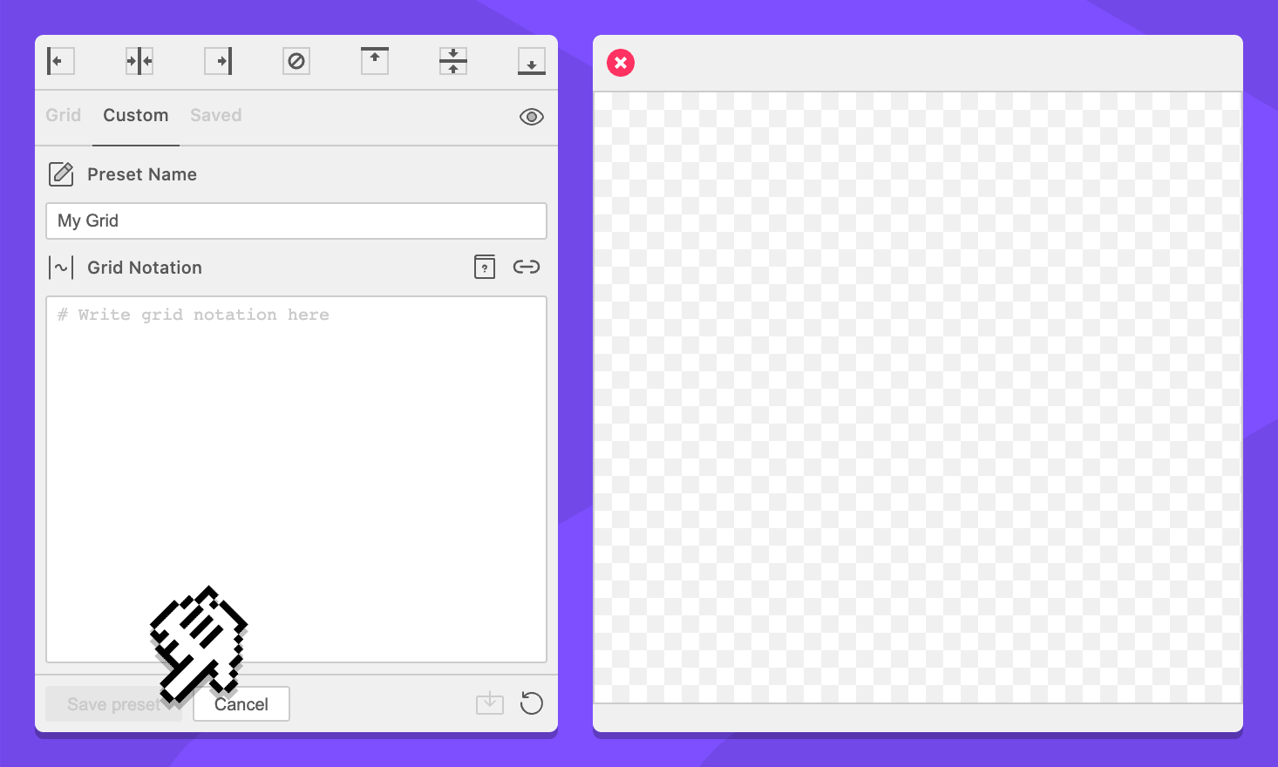This screenshot has height=767, width=1278.
Task: Add guide at horizontal midpoint
Action: (453, 62)
